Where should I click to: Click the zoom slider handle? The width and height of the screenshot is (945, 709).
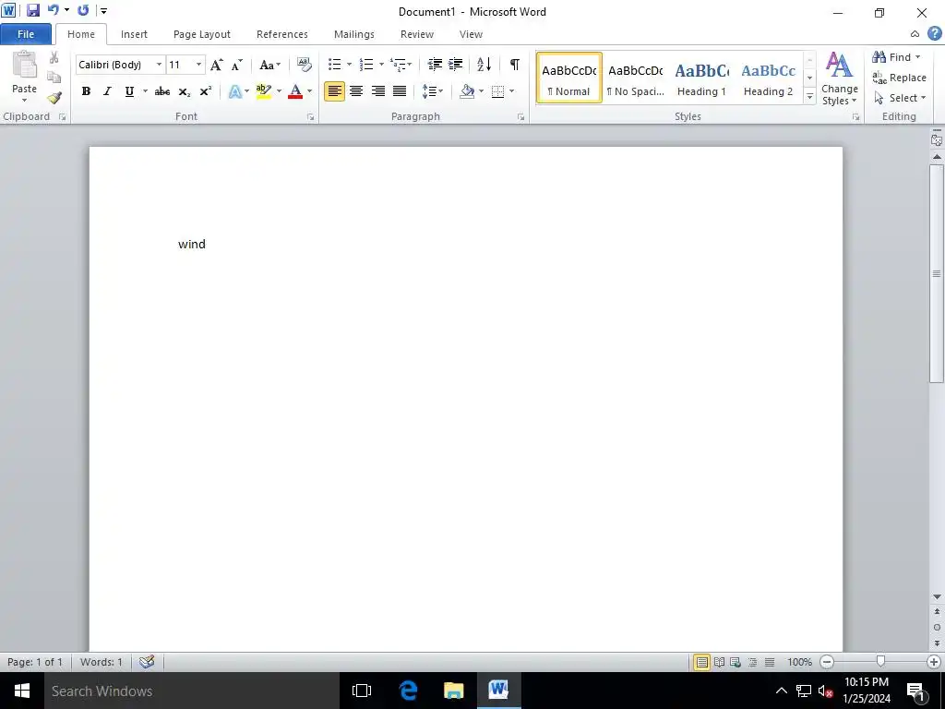(x=880, y=662)
